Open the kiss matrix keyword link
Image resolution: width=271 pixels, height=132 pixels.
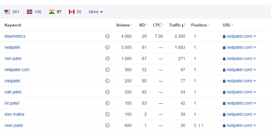[14, 114]
